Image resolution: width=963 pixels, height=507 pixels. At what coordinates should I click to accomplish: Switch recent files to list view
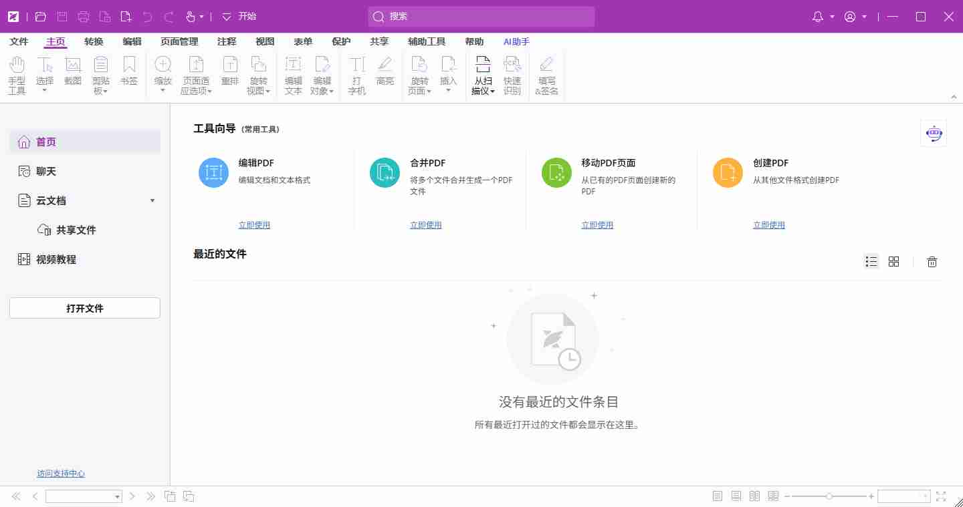[x=871, y=262]
